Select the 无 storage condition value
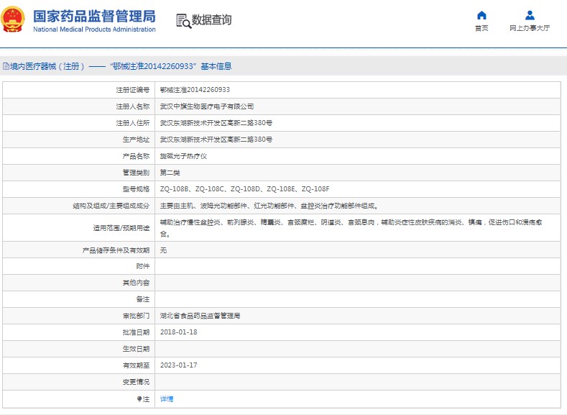The width and height of the screenshot is (567, 415). click(163, 250)
